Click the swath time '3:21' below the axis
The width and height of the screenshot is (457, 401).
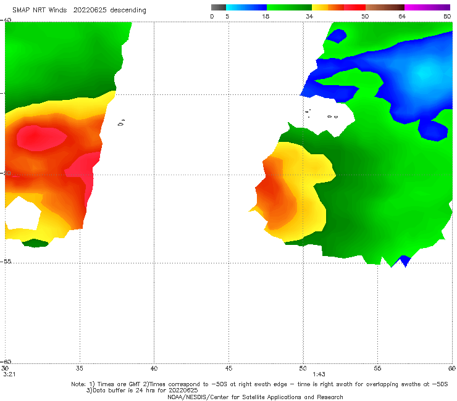click(x=9, y=374)
